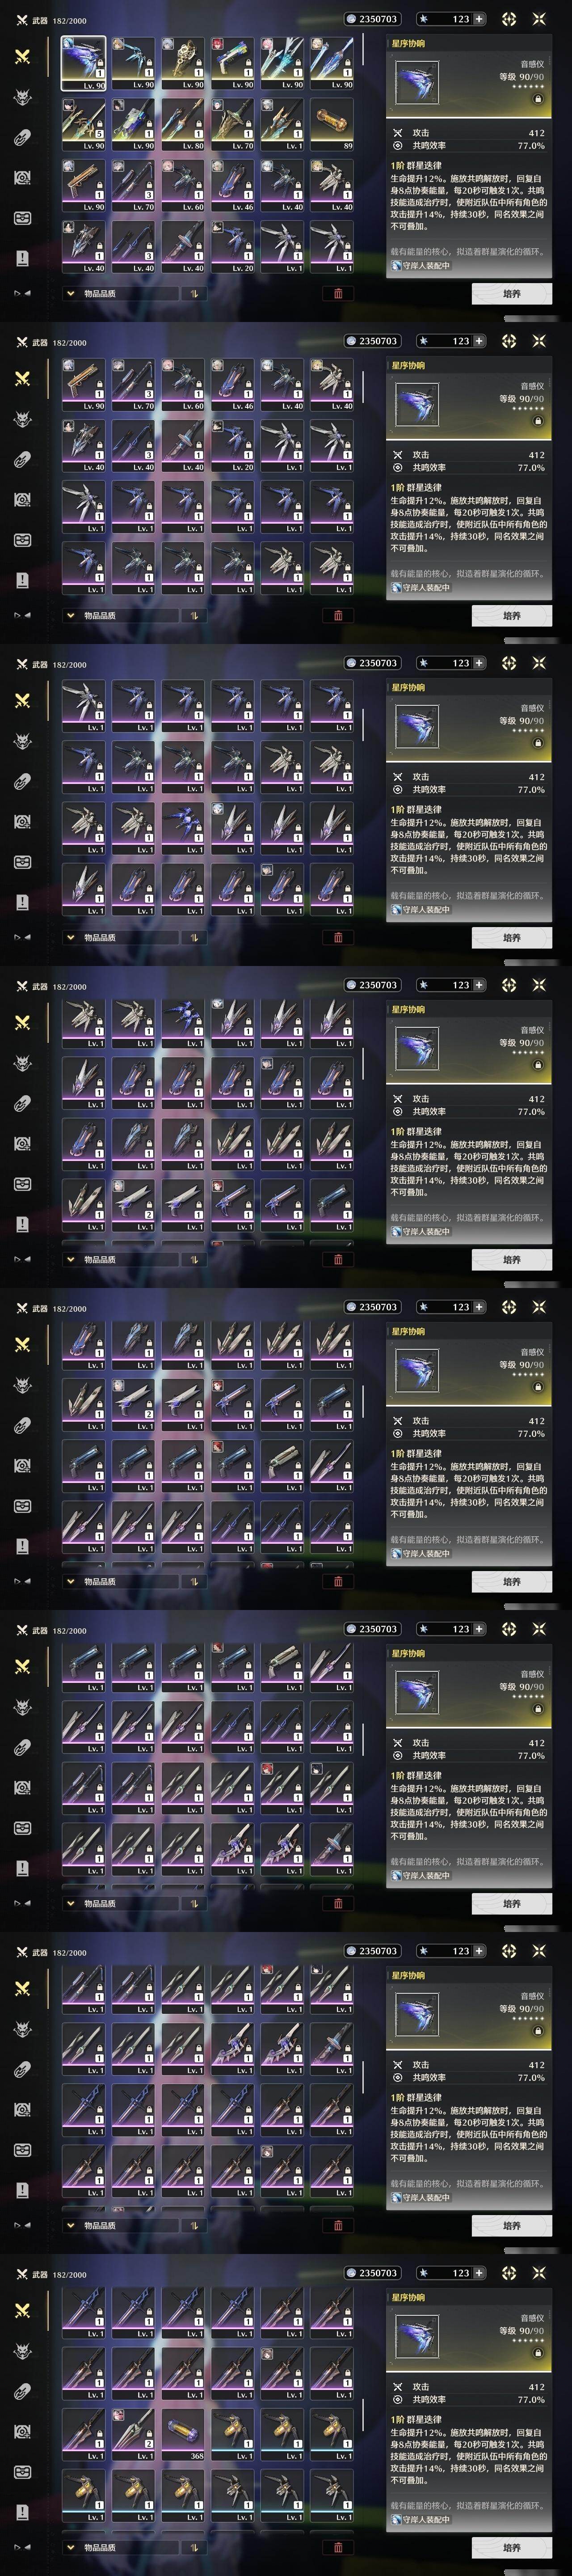Open the exclamation-mark quest items category in topmost sidebar
572x2576 pixels.
pos(22,258)
